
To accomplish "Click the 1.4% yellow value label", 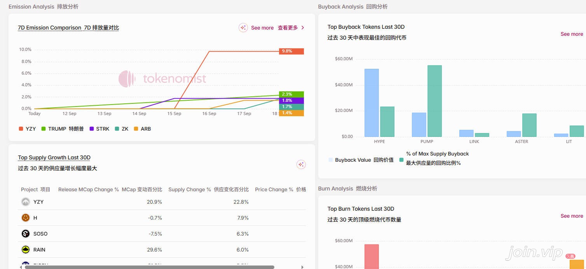I will (291, 113).
